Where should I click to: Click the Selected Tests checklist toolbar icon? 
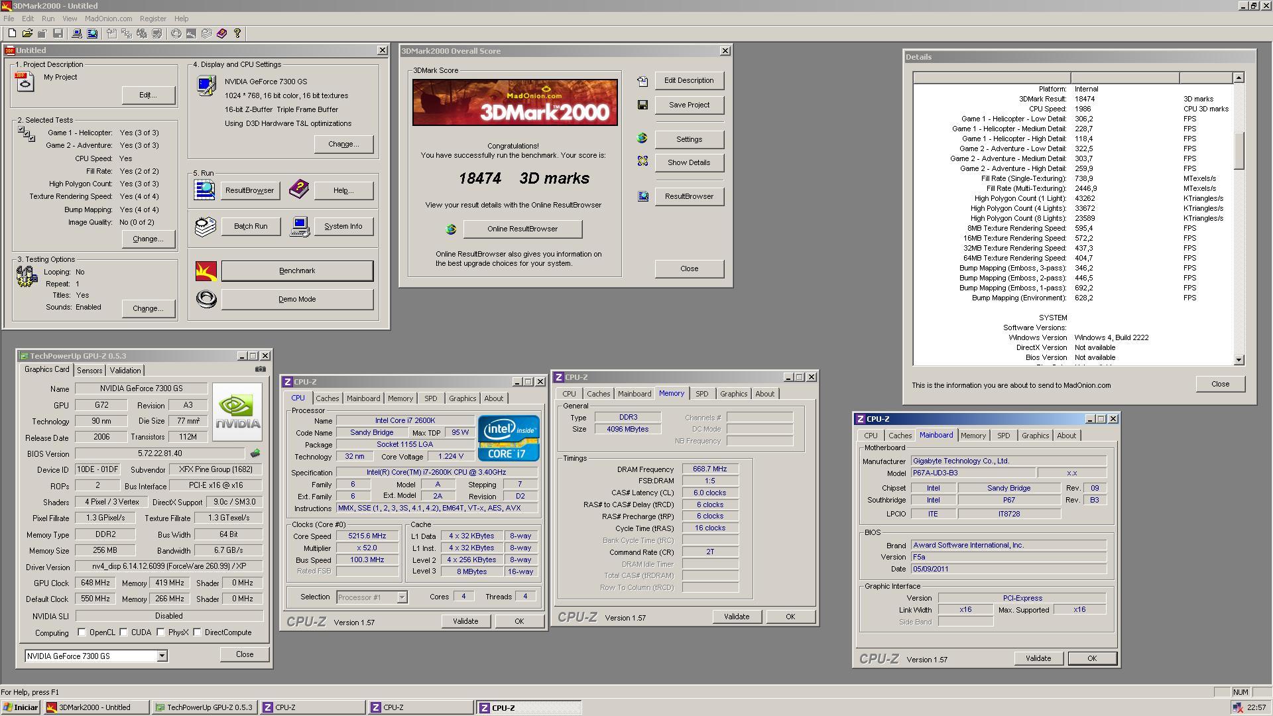[x=127, y=33]
